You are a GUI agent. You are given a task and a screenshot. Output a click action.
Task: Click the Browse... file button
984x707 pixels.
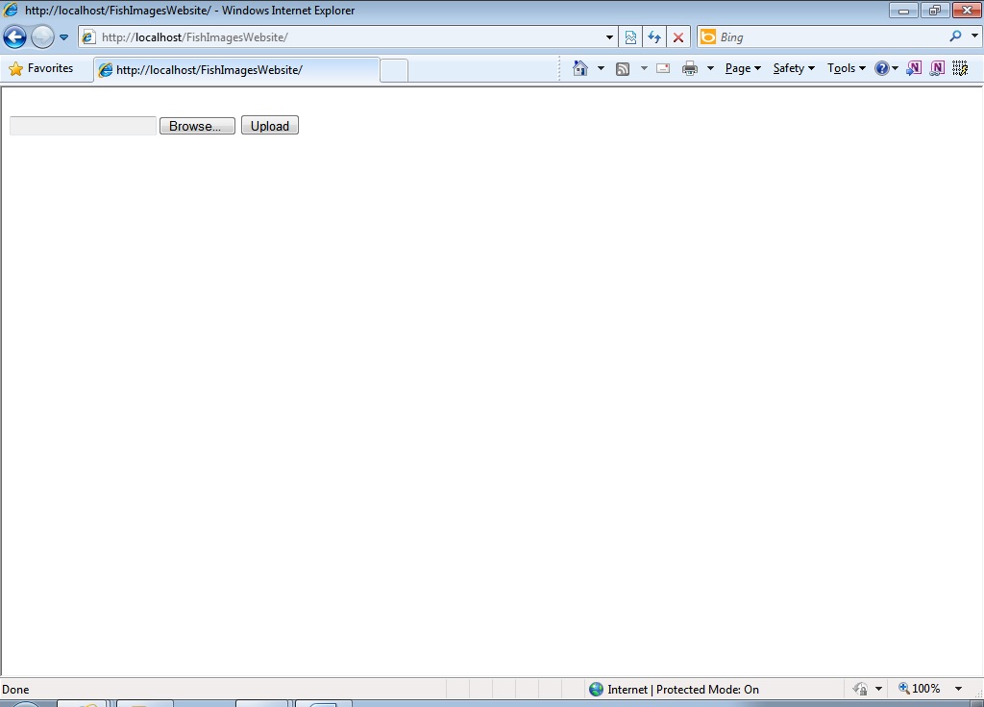pos(197,126)
